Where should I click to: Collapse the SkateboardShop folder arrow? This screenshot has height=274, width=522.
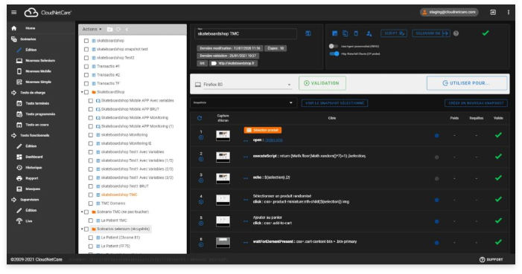point(82,92)
